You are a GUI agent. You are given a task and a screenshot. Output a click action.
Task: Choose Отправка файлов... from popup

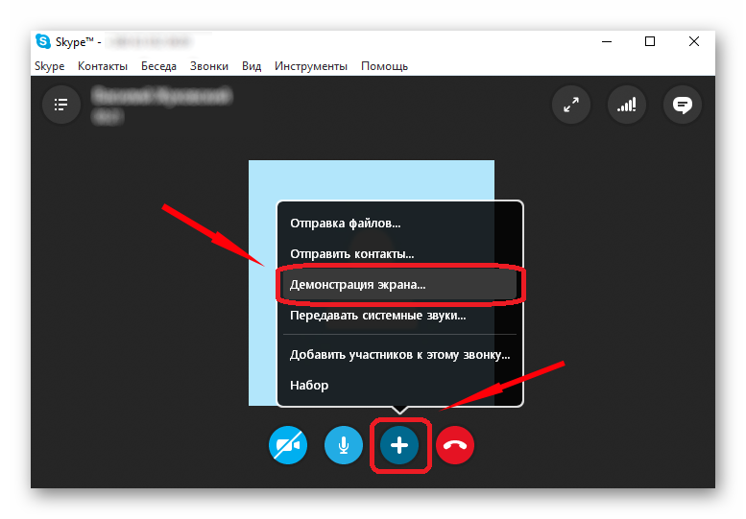399,224
